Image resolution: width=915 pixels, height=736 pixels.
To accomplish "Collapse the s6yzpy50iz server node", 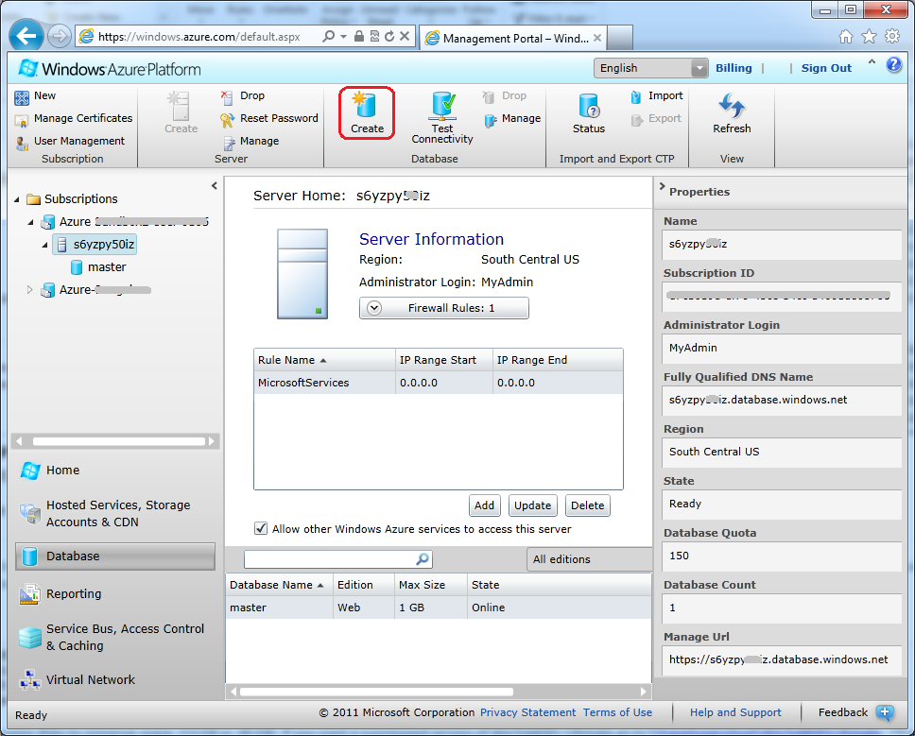I will coord(45,245).
